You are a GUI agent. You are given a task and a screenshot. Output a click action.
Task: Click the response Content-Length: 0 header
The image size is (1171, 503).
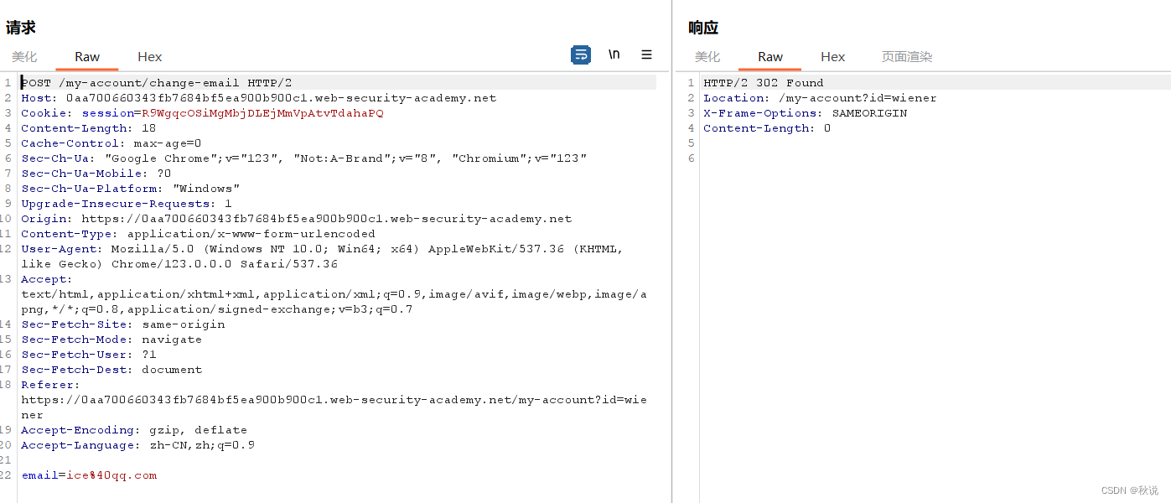point(767,128)
